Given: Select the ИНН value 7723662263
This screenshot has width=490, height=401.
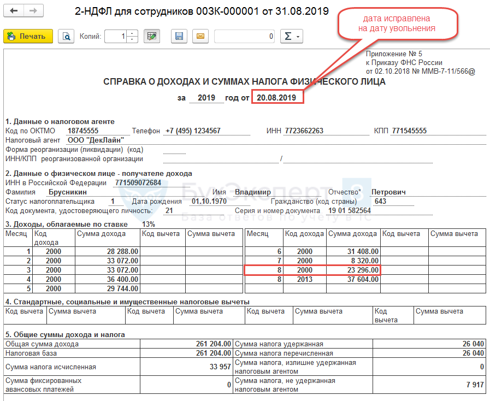Looking at the screenshot, I should click(304, 131).
